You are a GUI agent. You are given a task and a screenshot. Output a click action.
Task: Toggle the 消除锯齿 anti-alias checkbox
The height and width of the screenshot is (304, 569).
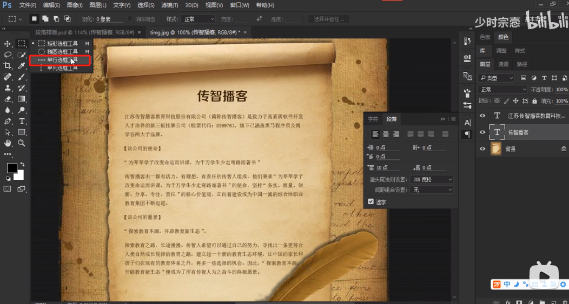pyautogui.click(x=130, y=18)
